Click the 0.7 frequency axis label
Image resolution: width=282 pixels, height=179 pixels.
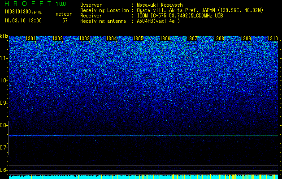click(4, 148)
